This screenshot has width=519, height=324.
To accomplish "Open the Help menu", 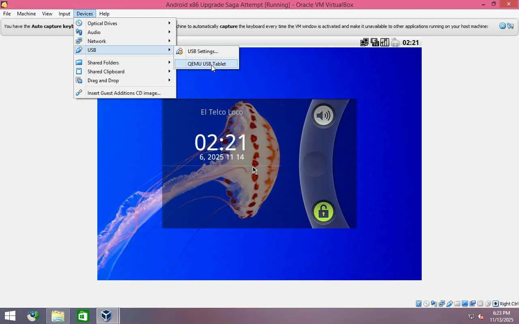I will (x=104, y=13).
